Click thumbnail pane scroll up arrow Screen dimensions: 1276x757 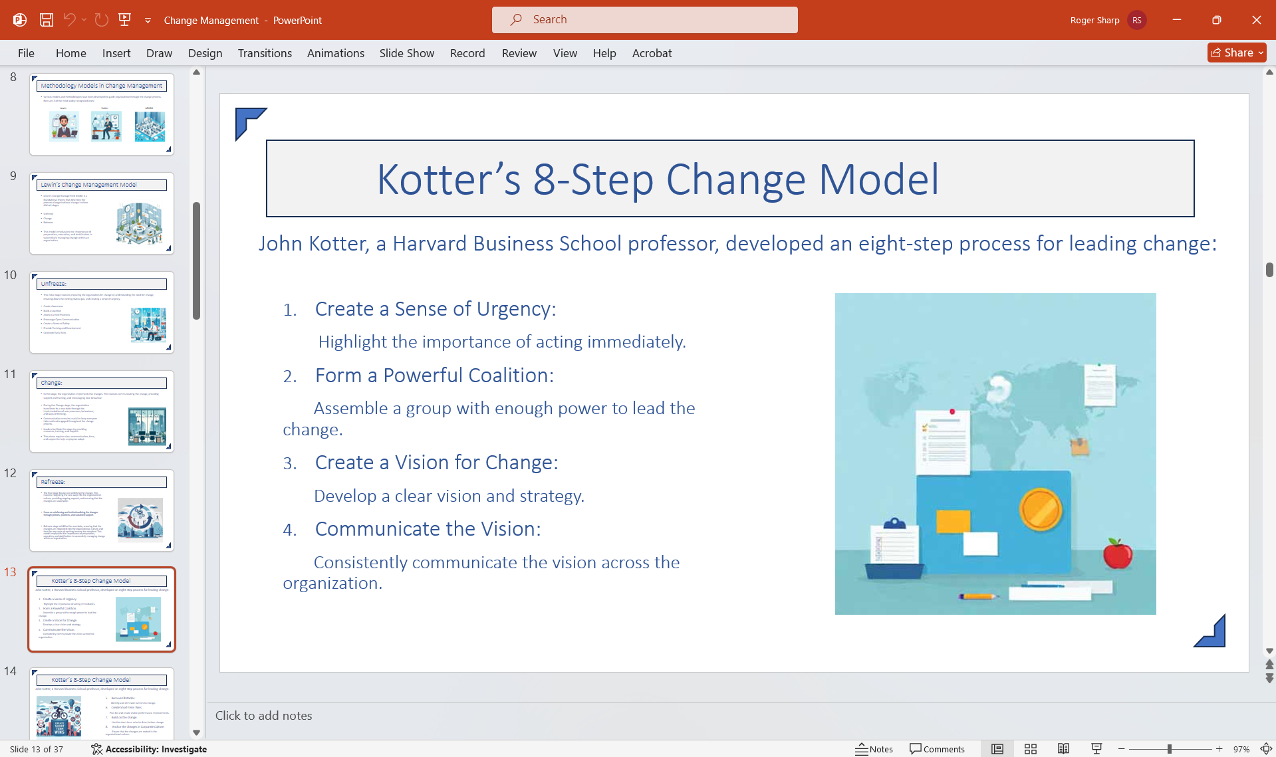click(196, 72)
